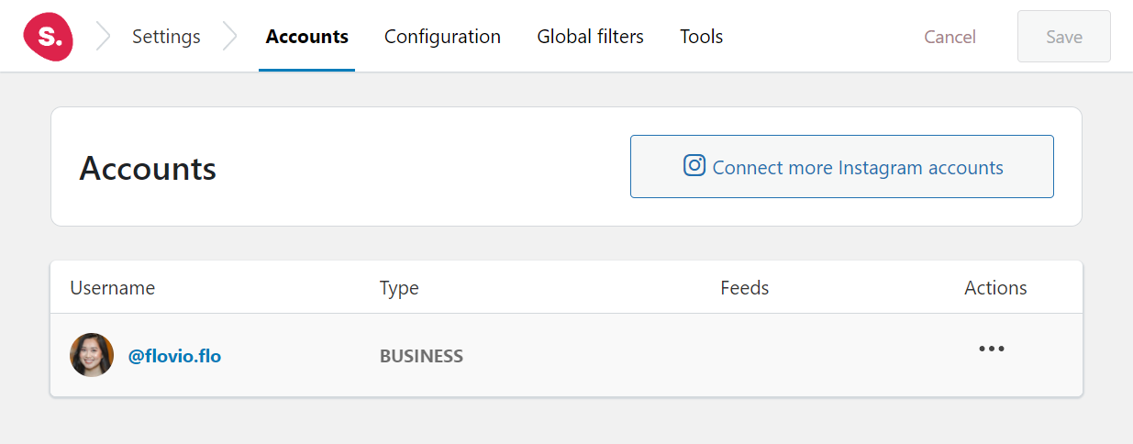The width and height of the screenshot is (1133, 444).
Task: Click the Cancel button
Action: [950, 37]
